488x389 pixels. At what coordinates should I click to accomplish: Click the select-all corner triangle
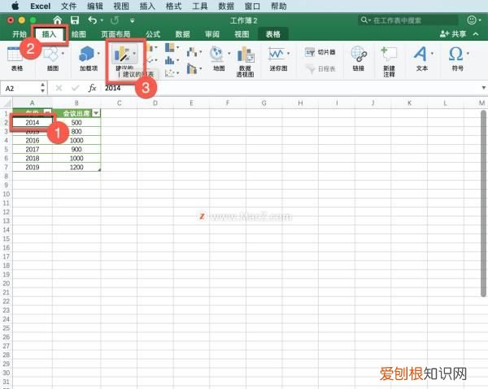point(7,103)
